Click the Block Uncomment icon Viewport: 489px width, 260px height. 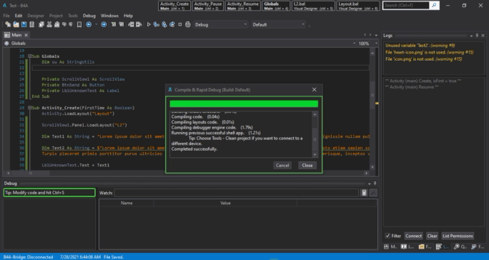click(x=122, y=24)
